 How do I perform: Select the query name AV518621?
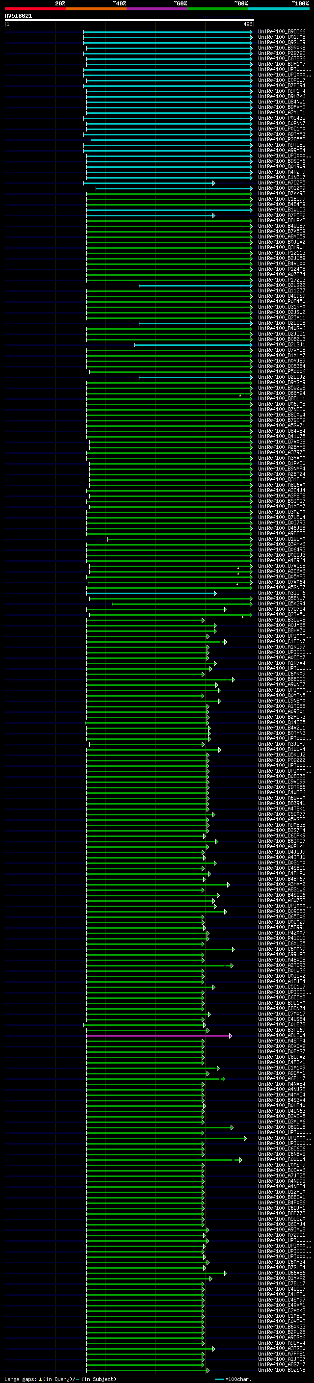pos(18,16)
